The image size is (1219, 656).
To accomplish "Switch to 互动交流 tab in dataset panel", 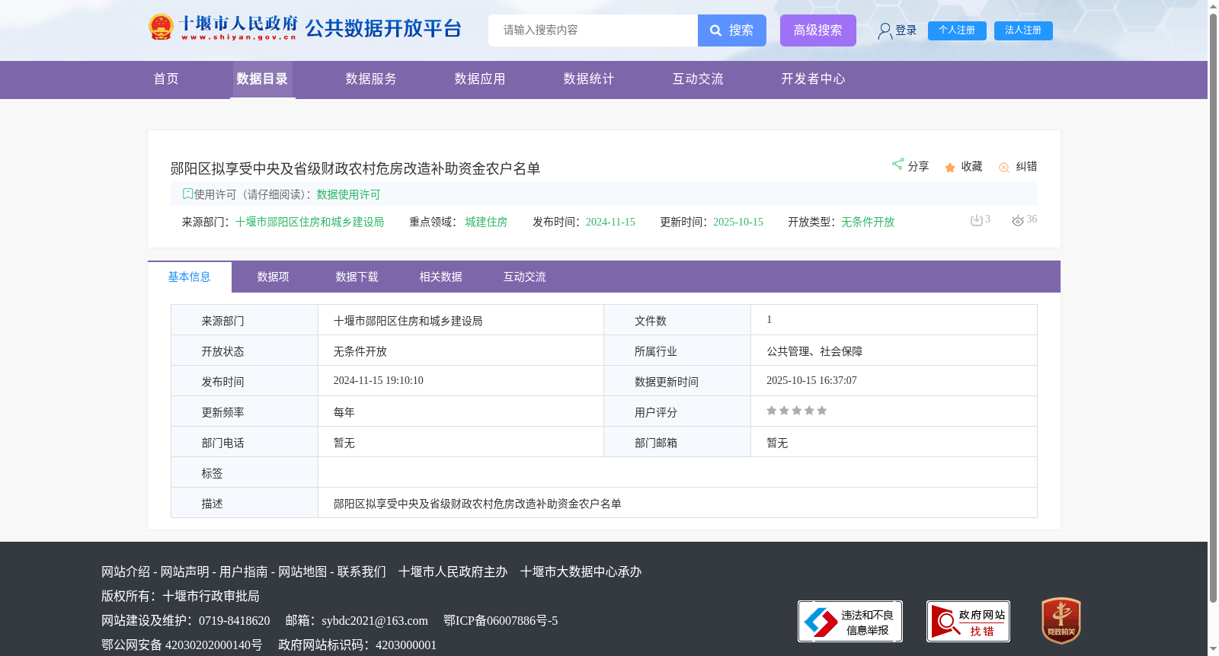I will pyautogui.click(x=525, y=277).
